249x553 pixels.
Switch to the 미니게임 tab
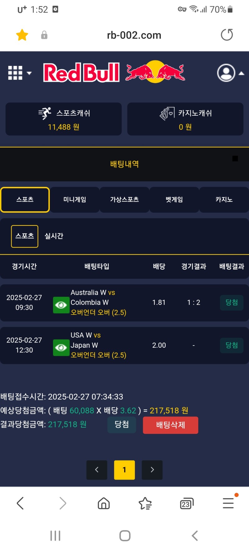(x=75, y=200)
